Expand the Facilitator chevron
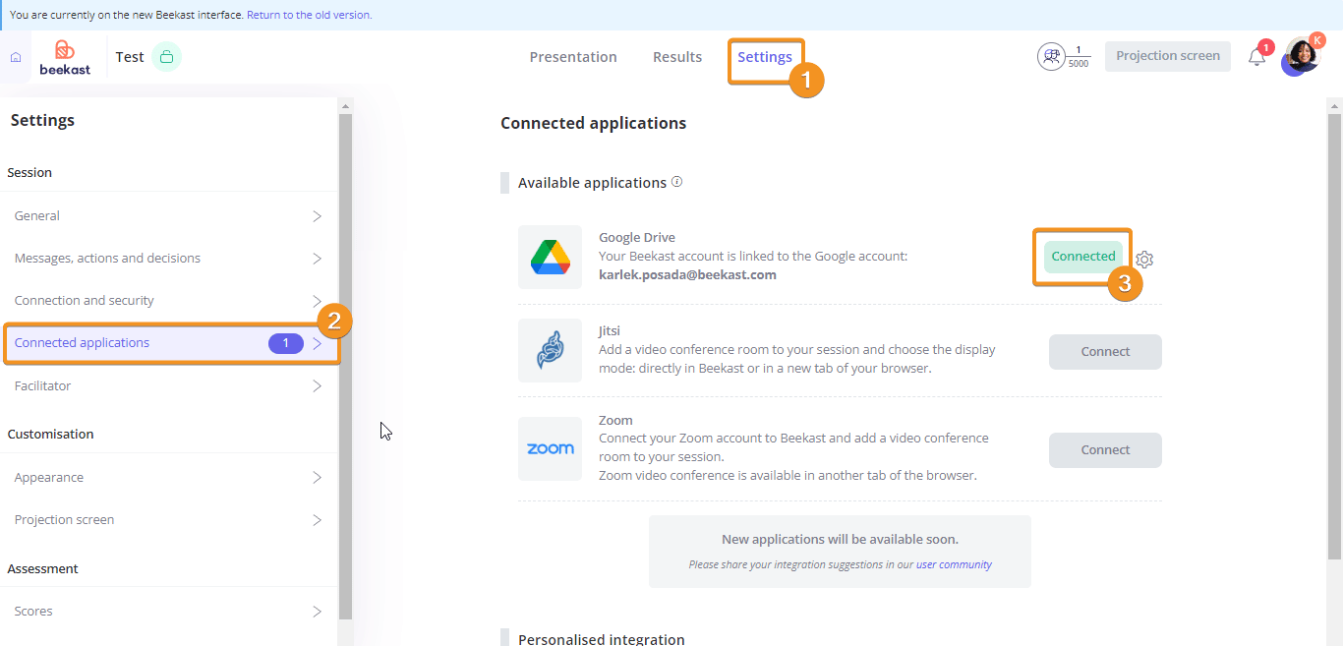The image size is (1343, 646). click(x=317, y=385)
